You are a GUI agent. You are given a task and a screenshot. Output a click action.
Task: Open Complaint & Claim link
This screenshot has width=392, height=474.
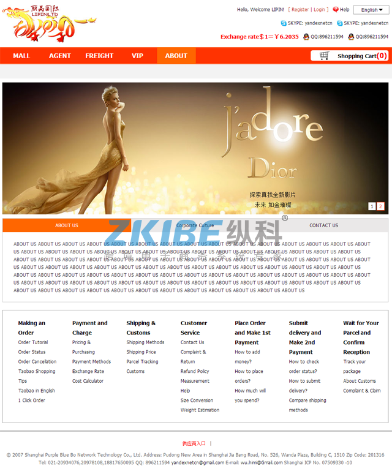[x=362, y=391]
